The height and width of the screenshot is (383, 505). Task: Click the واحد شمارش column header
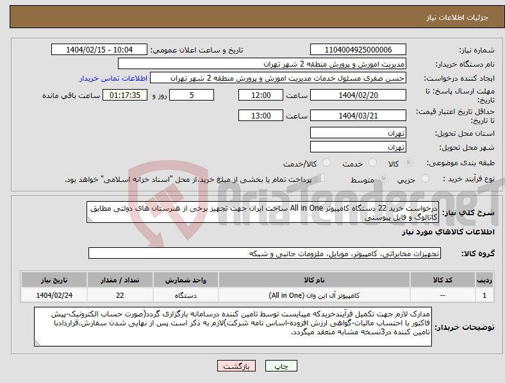(185, 280)
